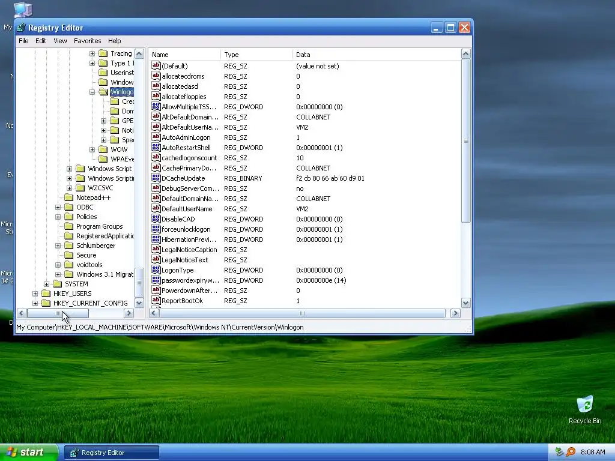
Task: Expand the Policies key
Action: pos(58,217)
